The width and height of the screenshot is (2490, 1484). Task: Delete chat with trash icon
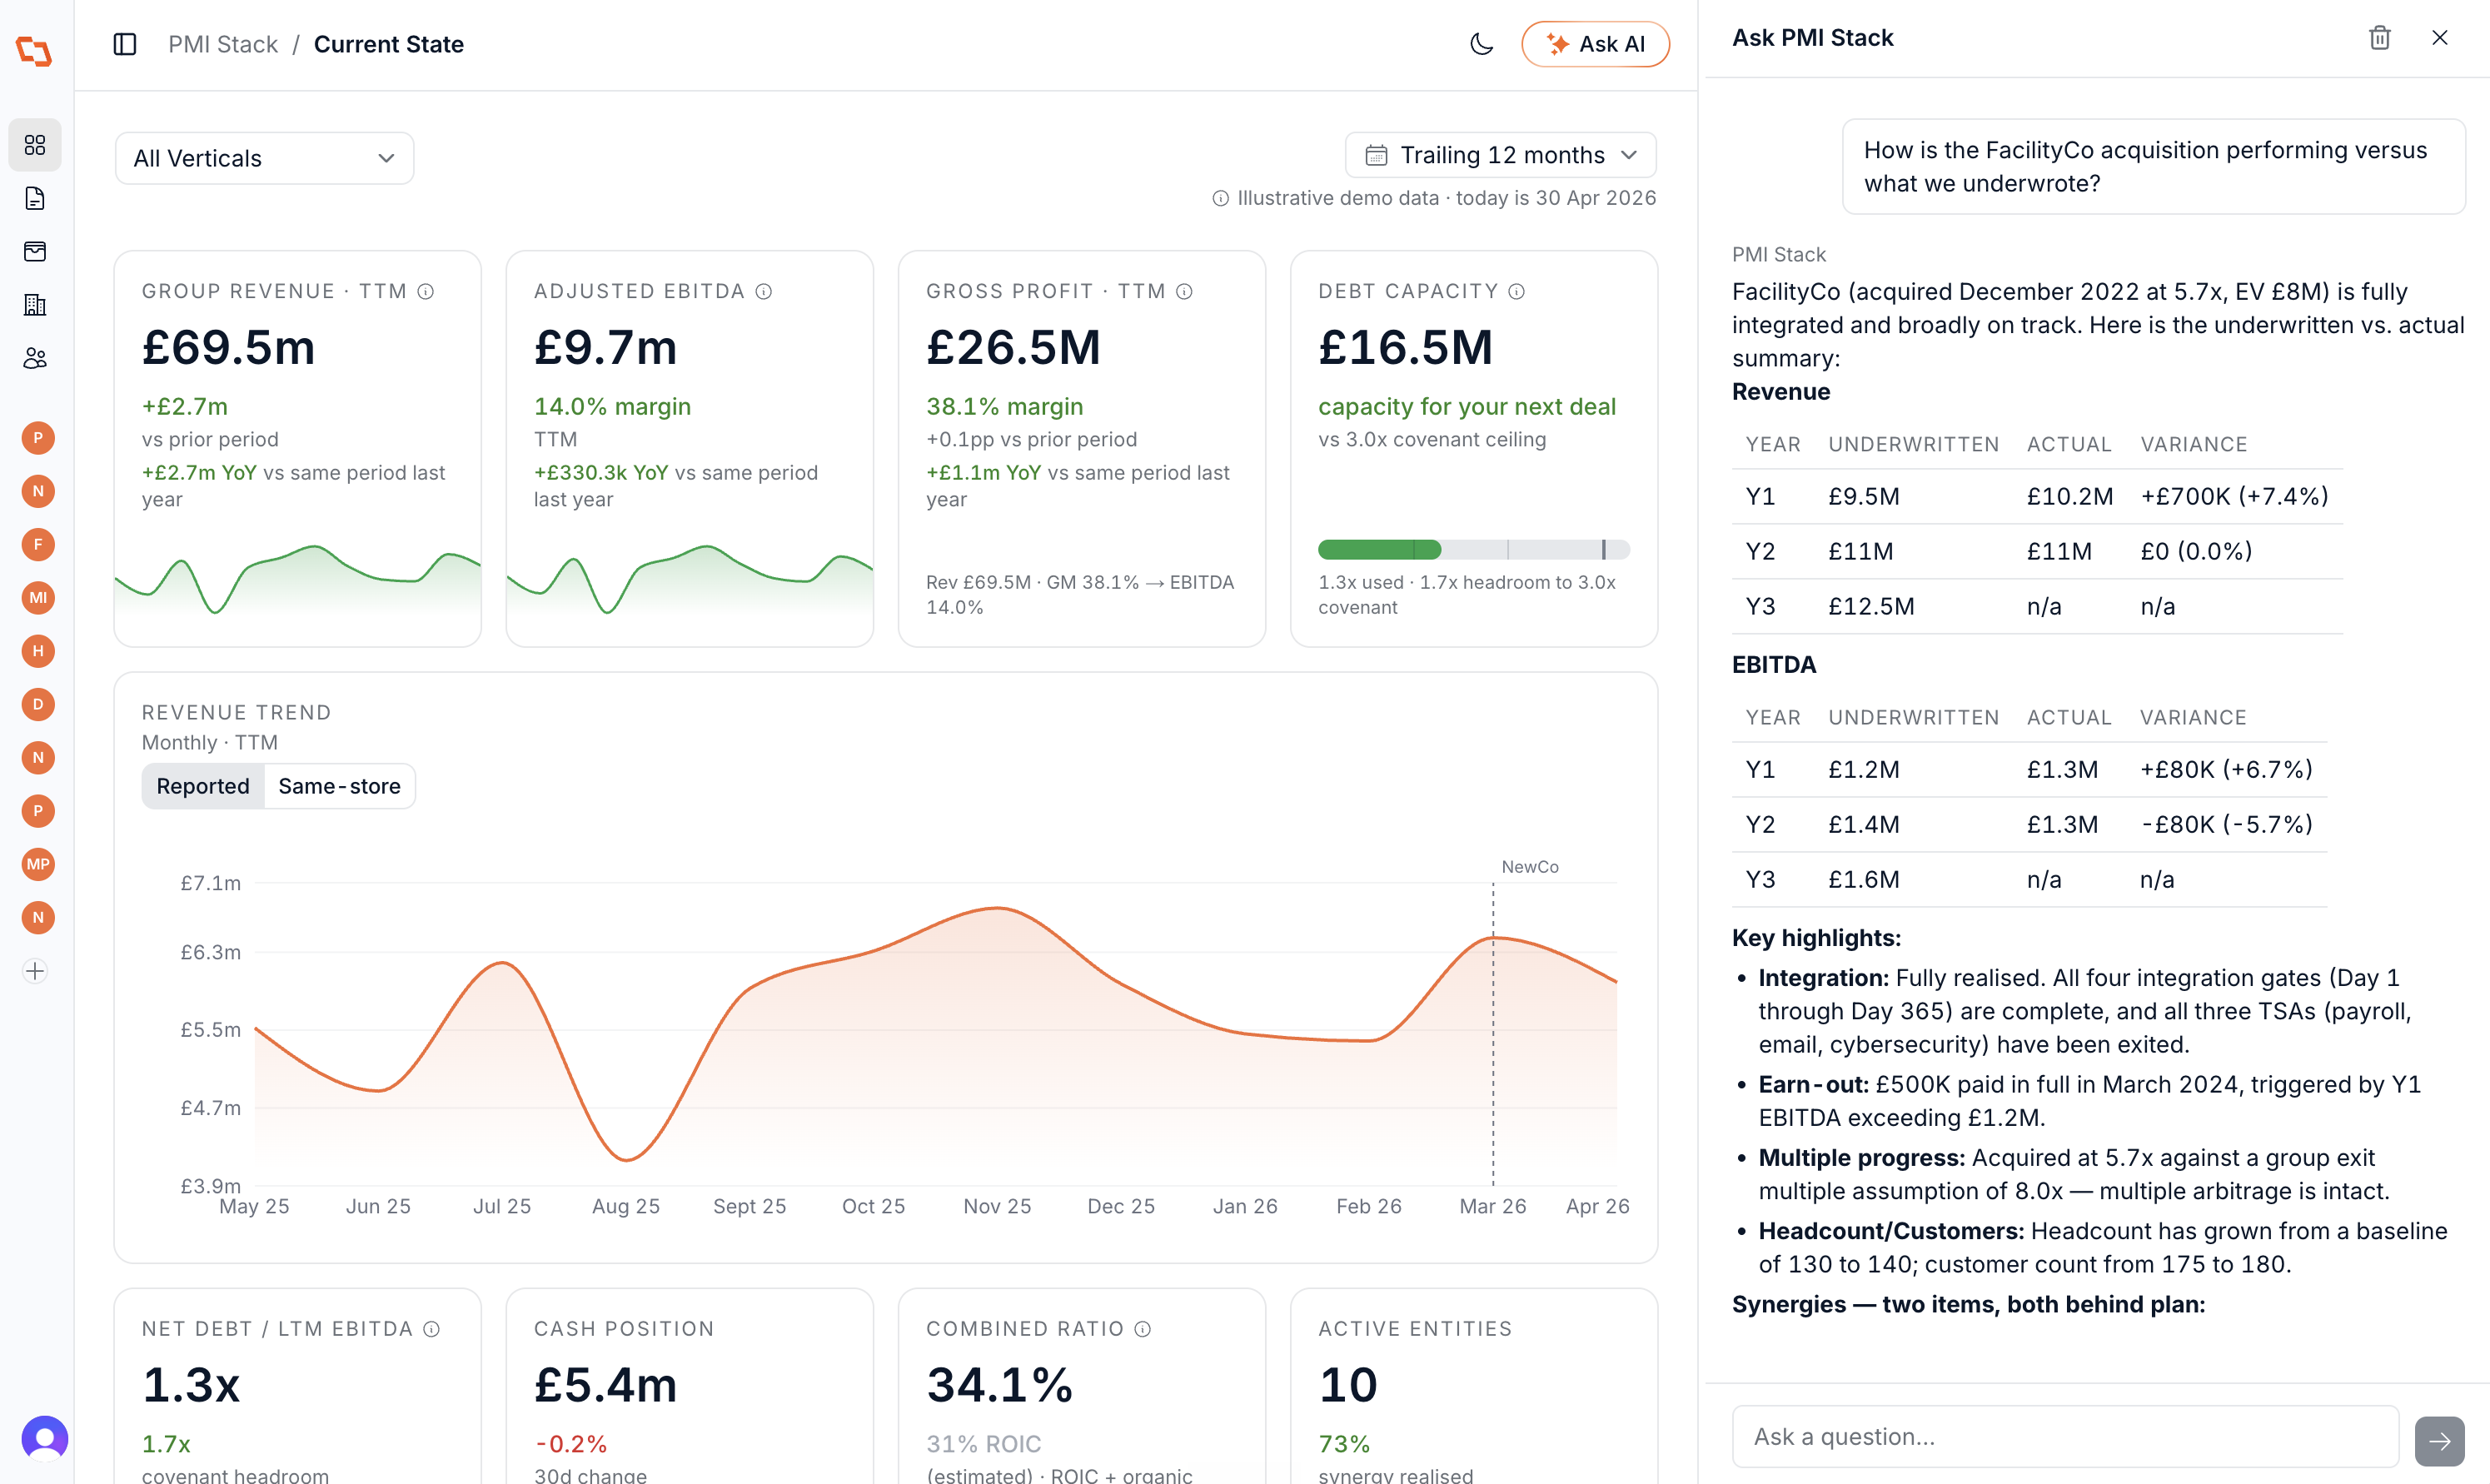tap(2379, 37)
